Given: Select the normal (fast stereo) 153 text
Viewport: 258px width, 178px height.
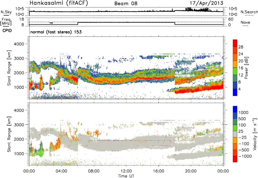Looking at the screenshot, I should 56,32.
